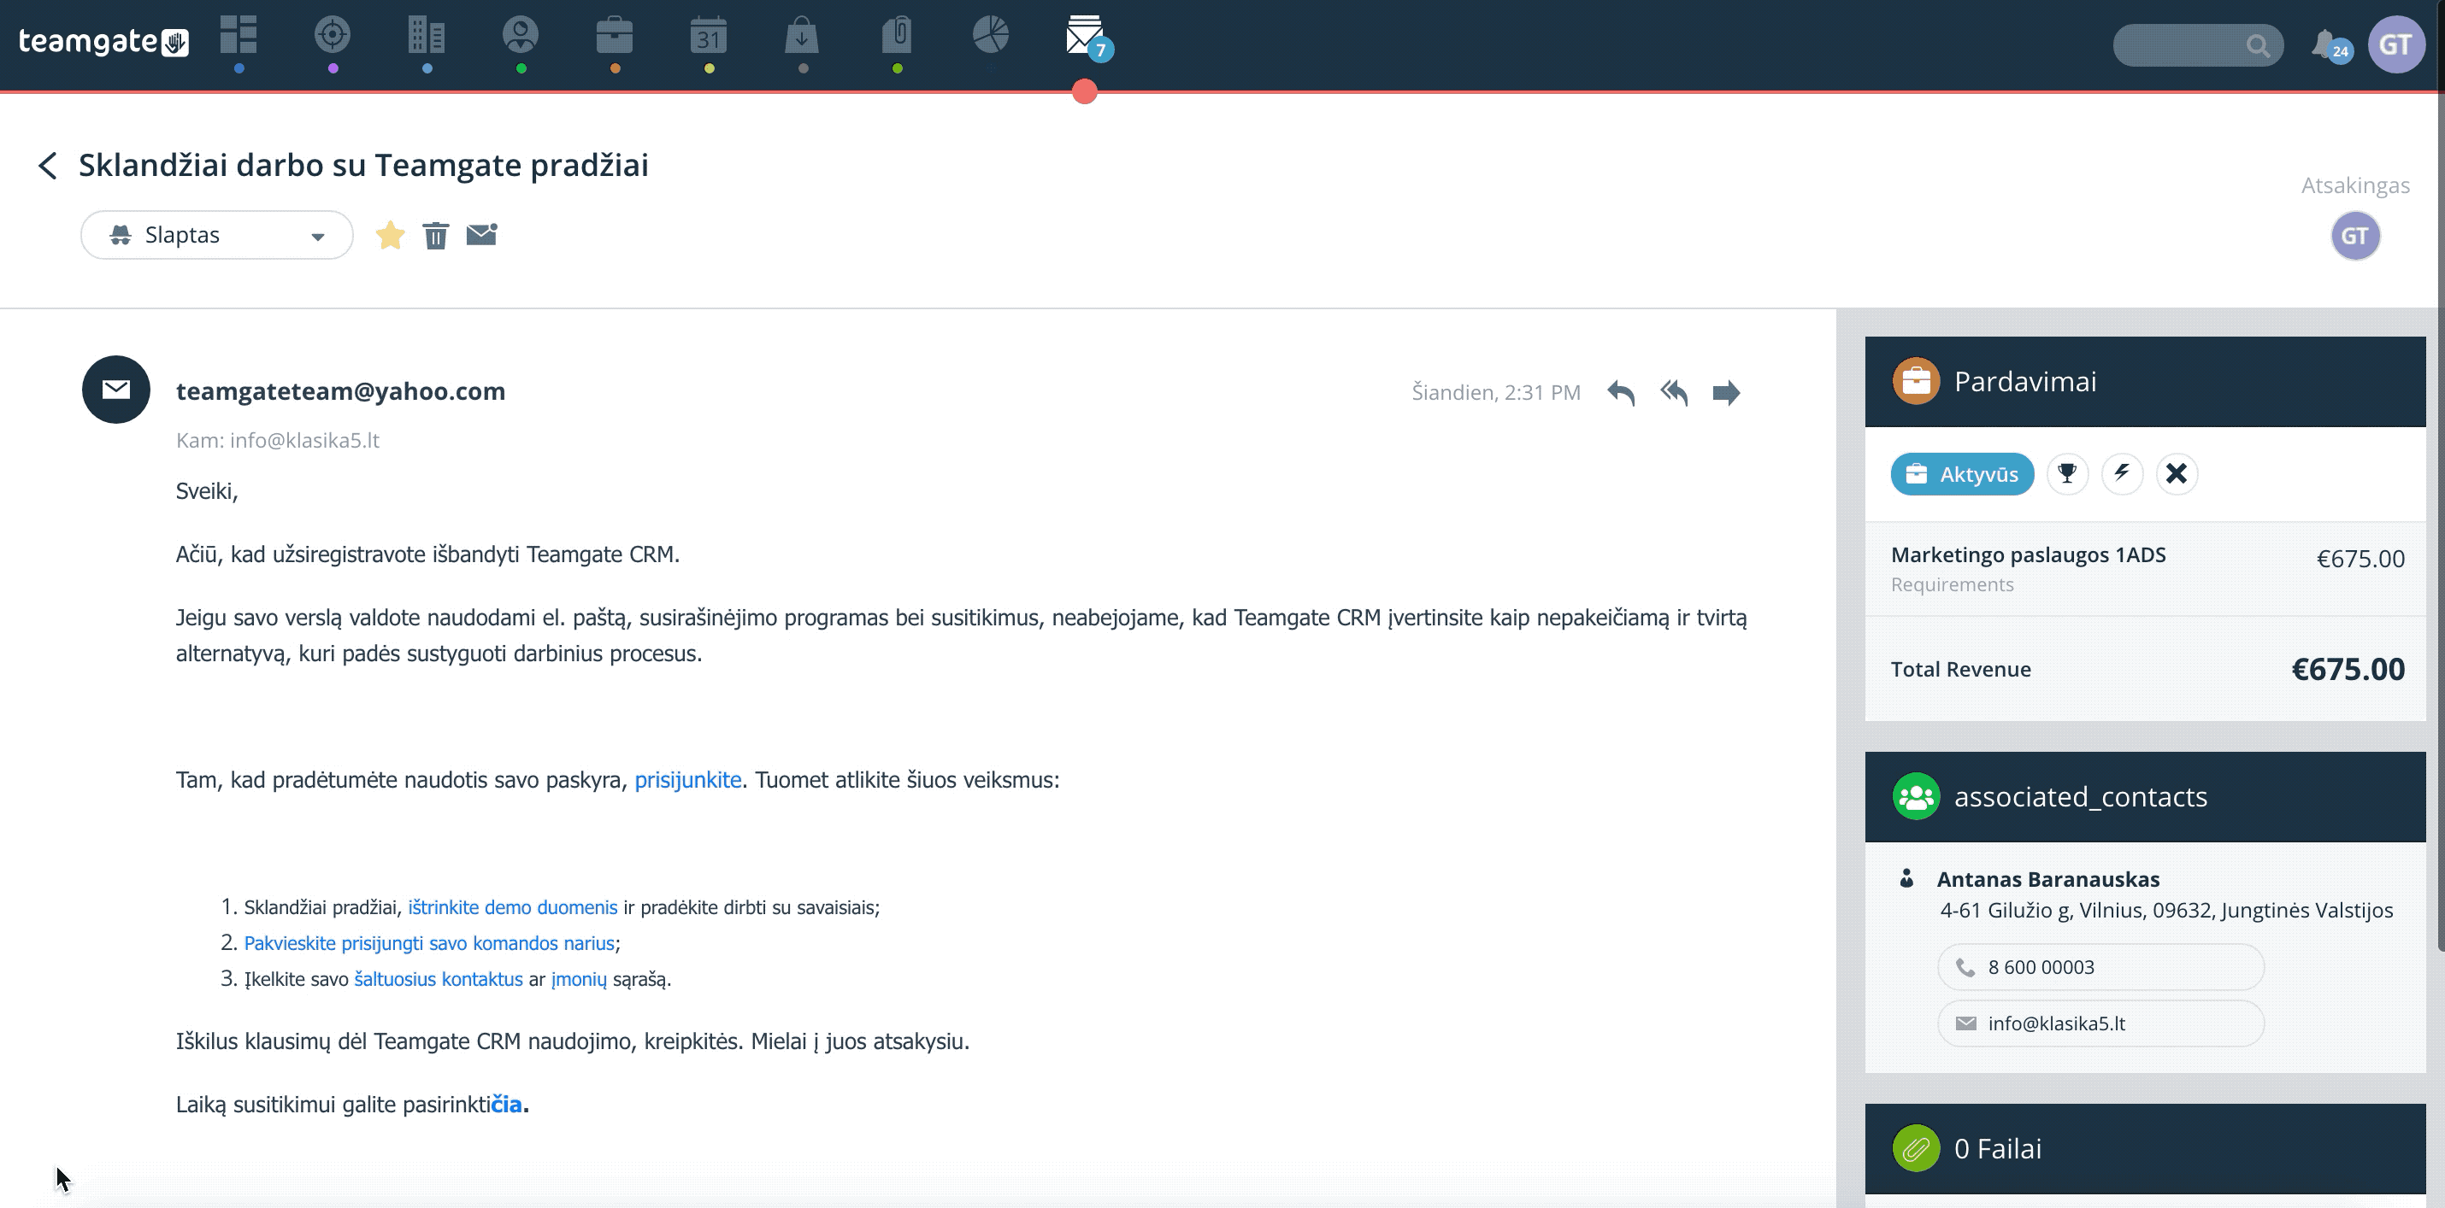Click the top search field
Screen dimensions: 2445x1208
click(x=2197, y=45)
